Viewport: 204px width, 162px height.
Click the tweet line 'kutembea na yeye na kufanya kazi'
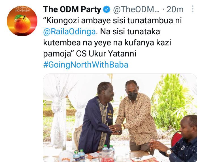pos(107,43)
